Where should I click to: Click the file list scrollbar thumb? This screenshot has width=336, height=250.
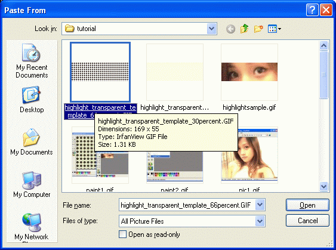pyautogui.click(x=323, y=75)
